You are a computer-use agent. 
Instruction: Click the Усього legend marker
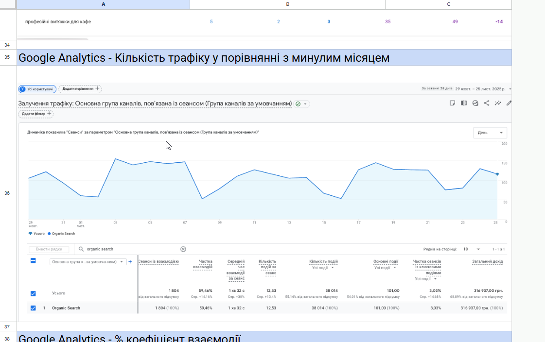coord(30,234)
